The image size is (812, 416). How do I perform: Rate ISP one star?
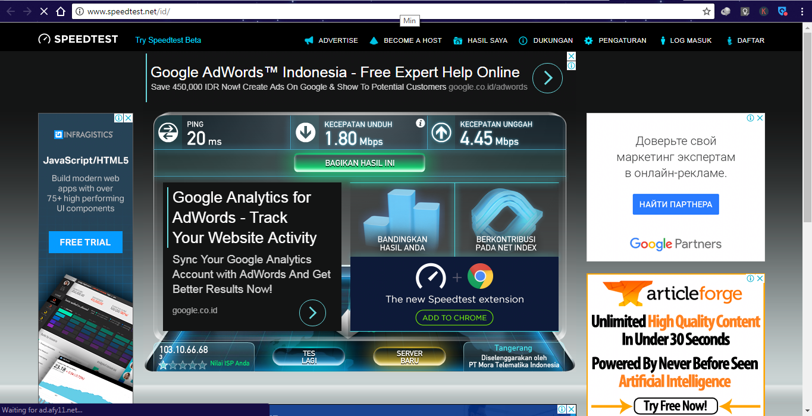(x=164, y=365)
